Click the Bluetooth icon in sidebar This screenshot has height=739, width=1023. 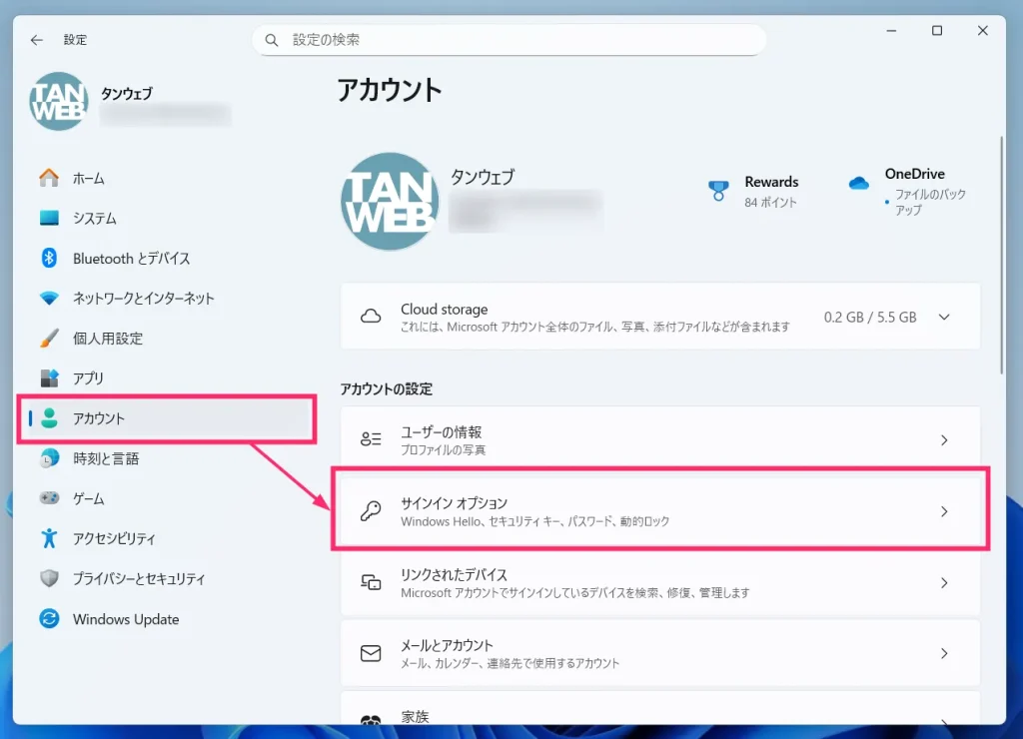(x=49, y=259)
